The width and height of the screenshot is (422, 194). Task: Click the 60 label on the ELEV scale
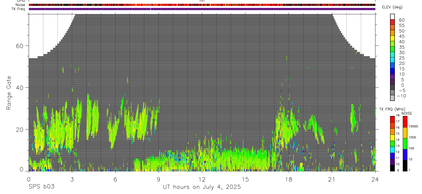(x=401, y=20)
